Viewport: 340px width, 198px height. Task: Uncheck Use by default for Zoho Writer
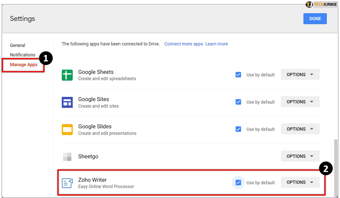238,182
